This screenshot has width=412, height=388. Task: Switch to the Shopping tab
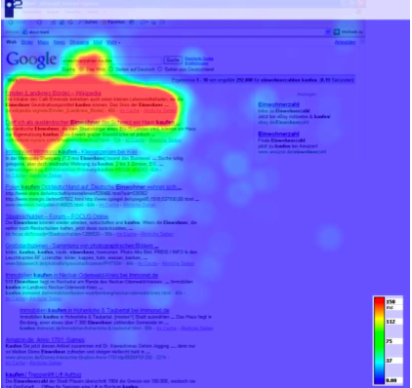coord(79,42)
